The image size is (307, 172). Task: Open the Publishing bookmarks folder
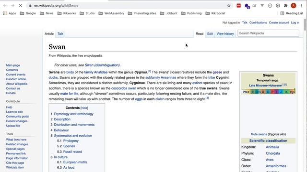click(191, 13)
